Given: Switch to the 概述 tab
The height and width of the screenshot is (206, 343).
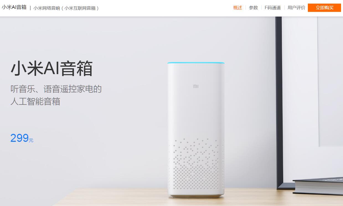Looking at the screenshot, I should tap(238, 8).
